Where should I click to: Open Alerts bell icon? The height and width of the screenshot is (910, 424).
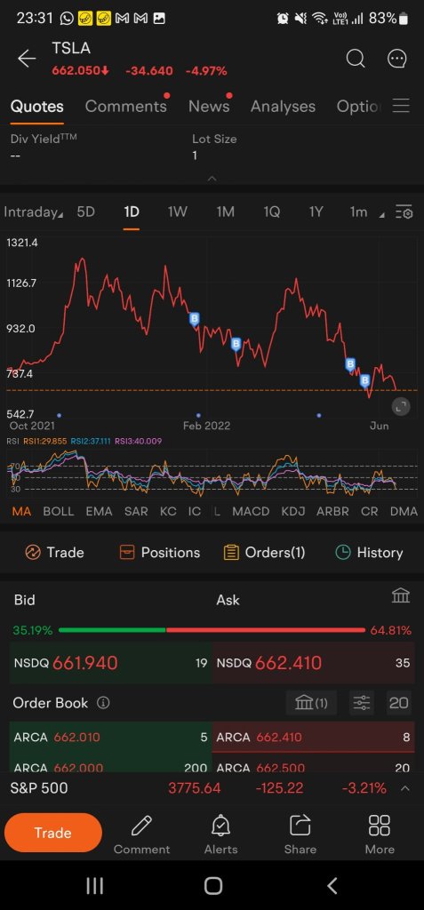(x=220, y=825)
